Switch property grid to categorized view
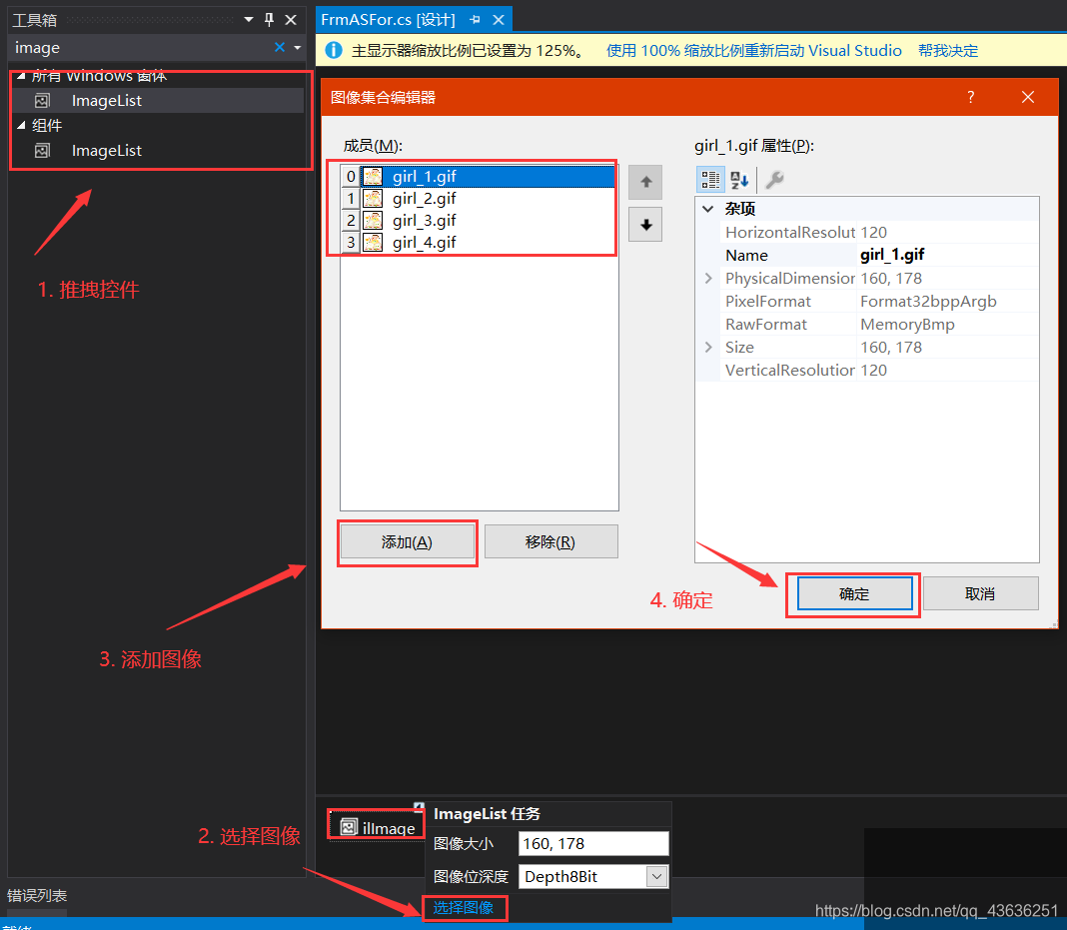This screenshot has height=930, width=1067. point(710,180)
